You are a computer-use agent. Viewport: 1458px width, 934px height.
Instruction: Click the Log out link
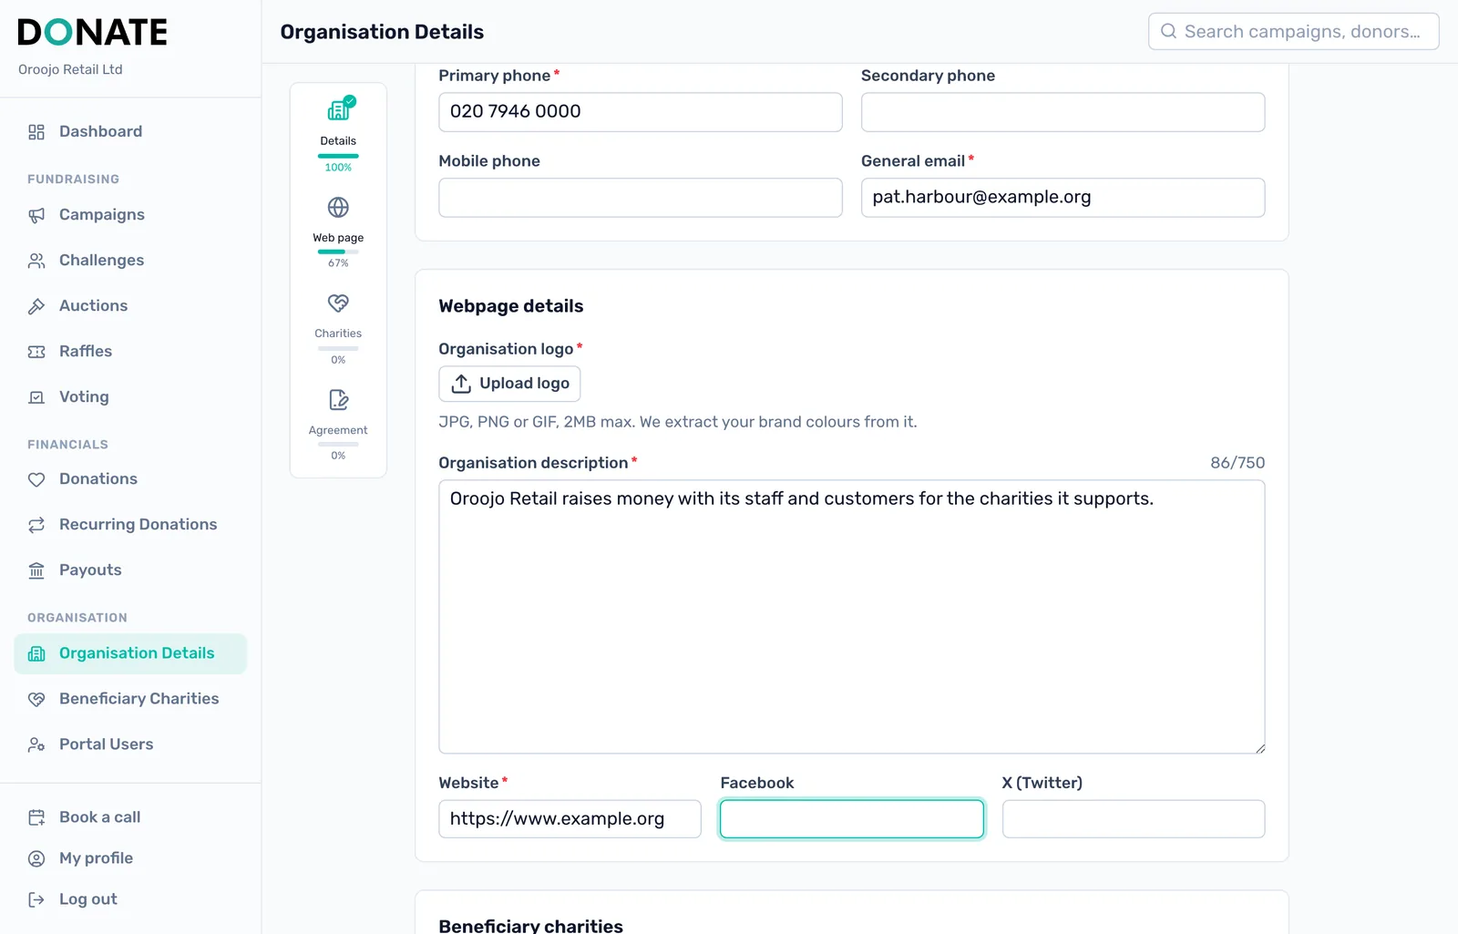[130, 899]
